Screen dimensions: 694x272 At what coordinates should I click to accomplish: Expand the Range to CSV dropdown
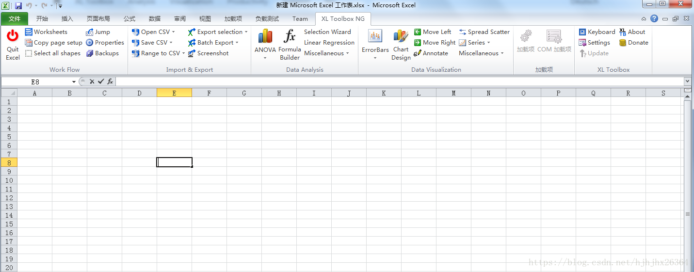pyautogui.click(x=183, y=53)
